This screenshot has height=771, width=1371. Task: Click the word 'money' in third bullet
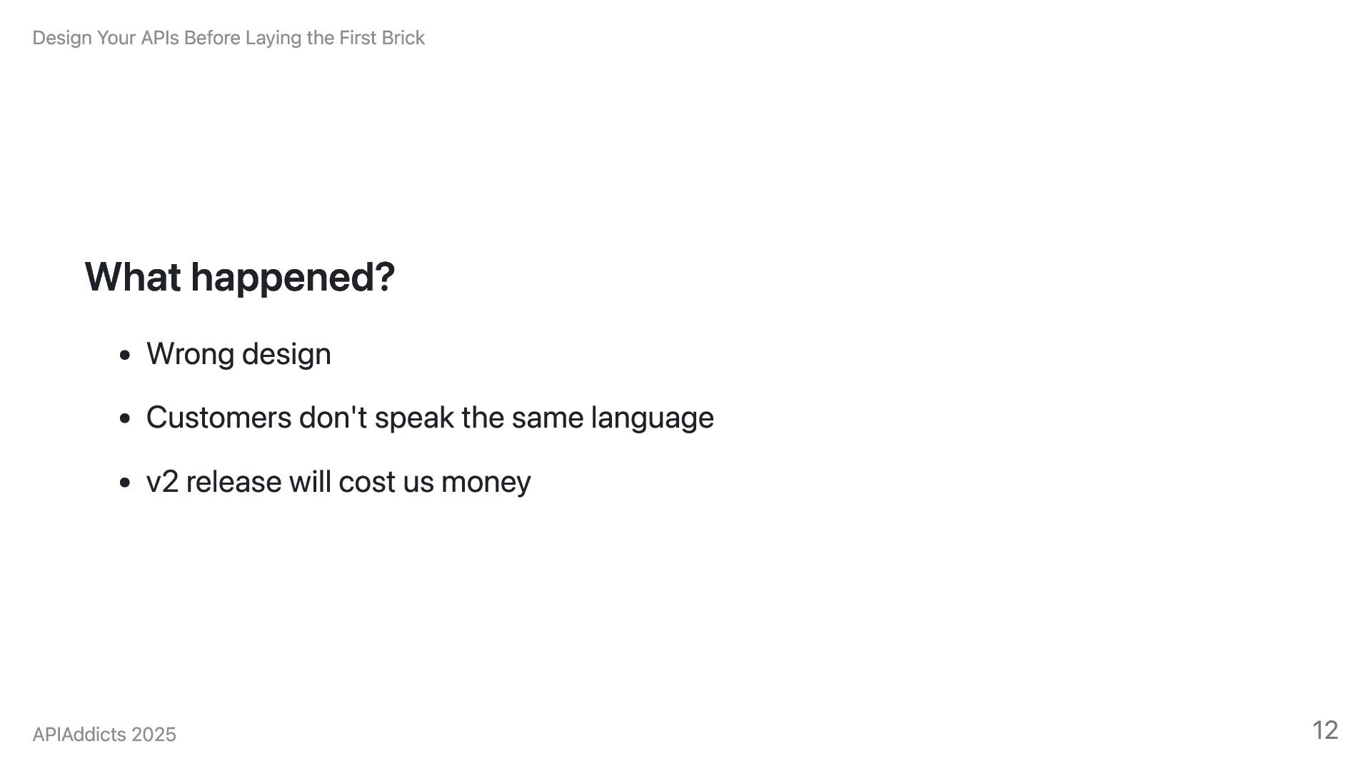486,483
